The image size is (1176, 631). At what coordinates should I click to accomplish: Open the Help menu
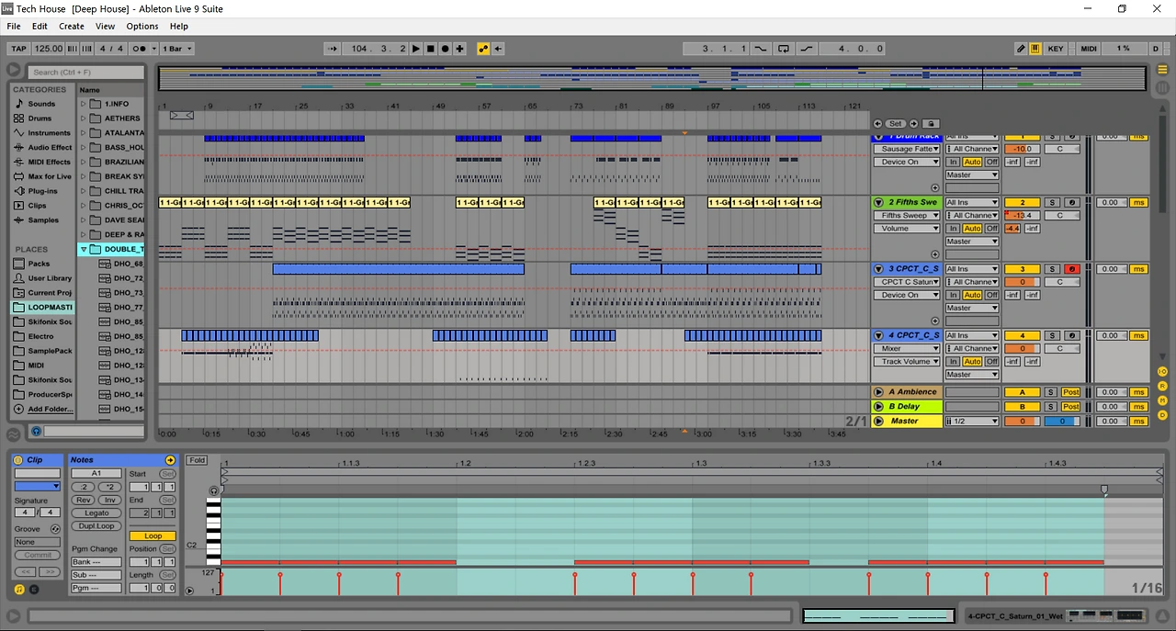tap(179, 27)
